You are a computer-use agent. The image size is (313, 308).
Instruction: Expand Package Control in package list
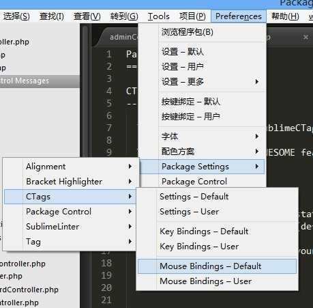pyautogui.click(x=70, y=212)
